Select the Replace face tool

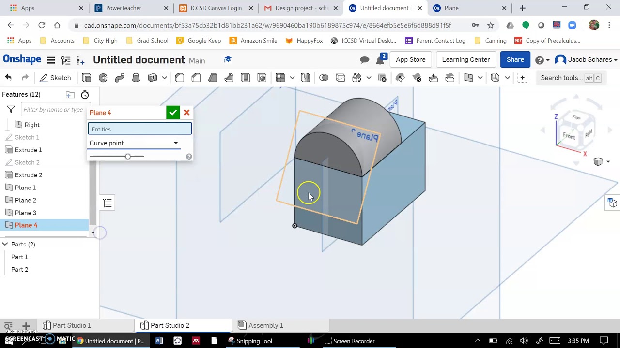[450, 78]
